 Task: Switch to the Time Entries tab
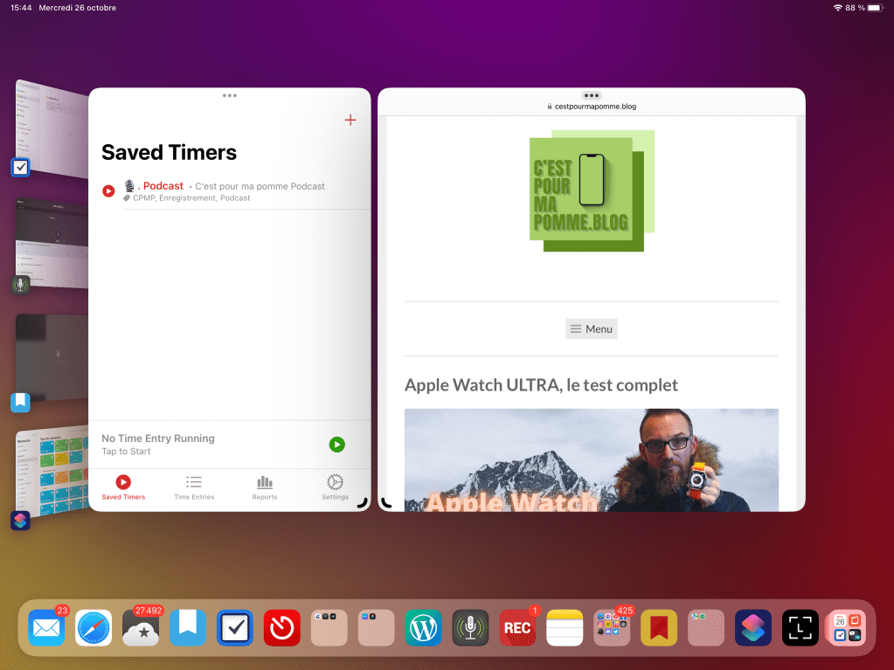coord(194,487)
